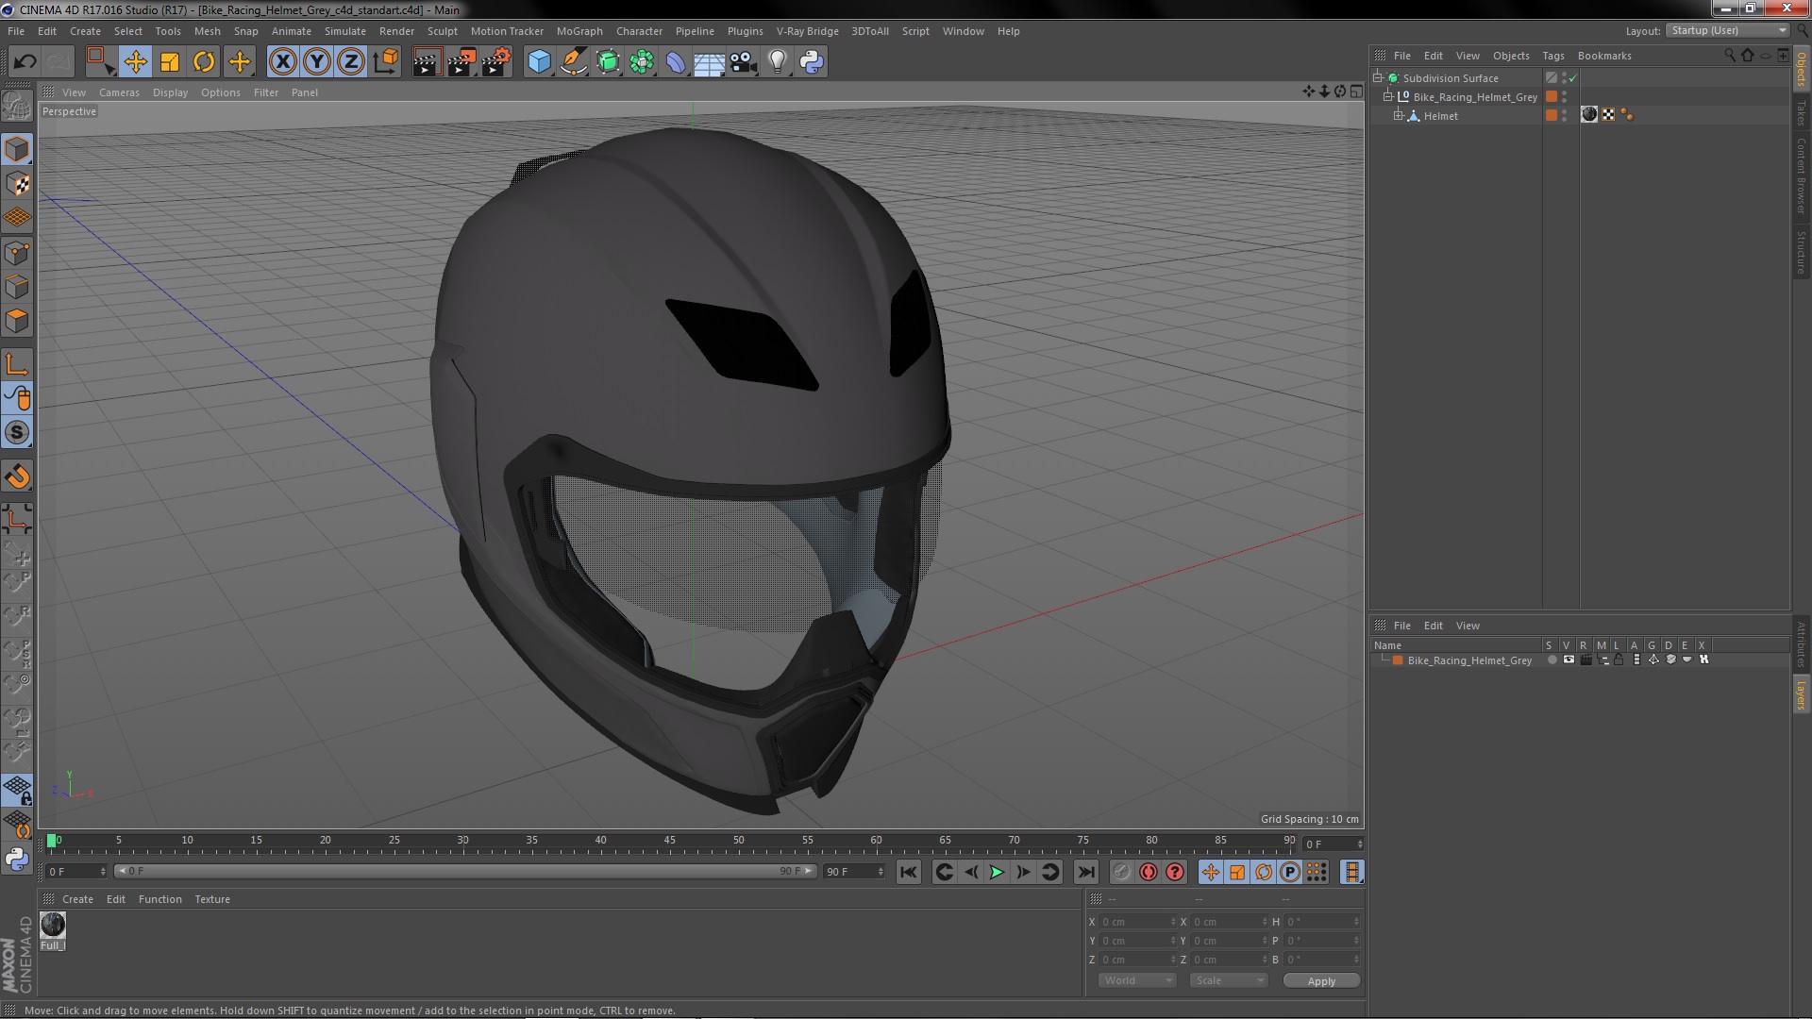This screenshot has width=1812, height=1019.
Task: Switch to the Texture tab
Action: click(x=210, y=897)
